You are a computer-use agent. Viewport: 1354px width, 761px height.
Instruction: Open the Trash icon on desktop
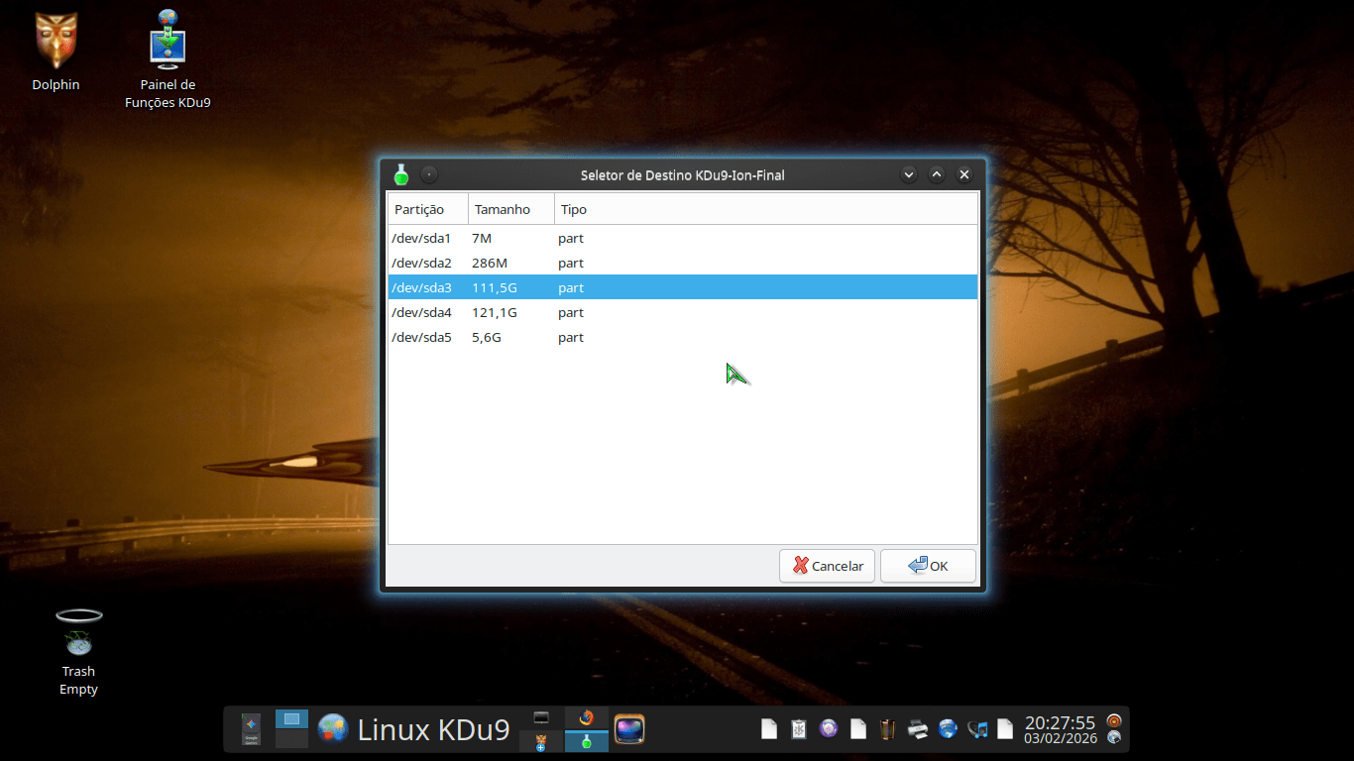tap(78, 634)
